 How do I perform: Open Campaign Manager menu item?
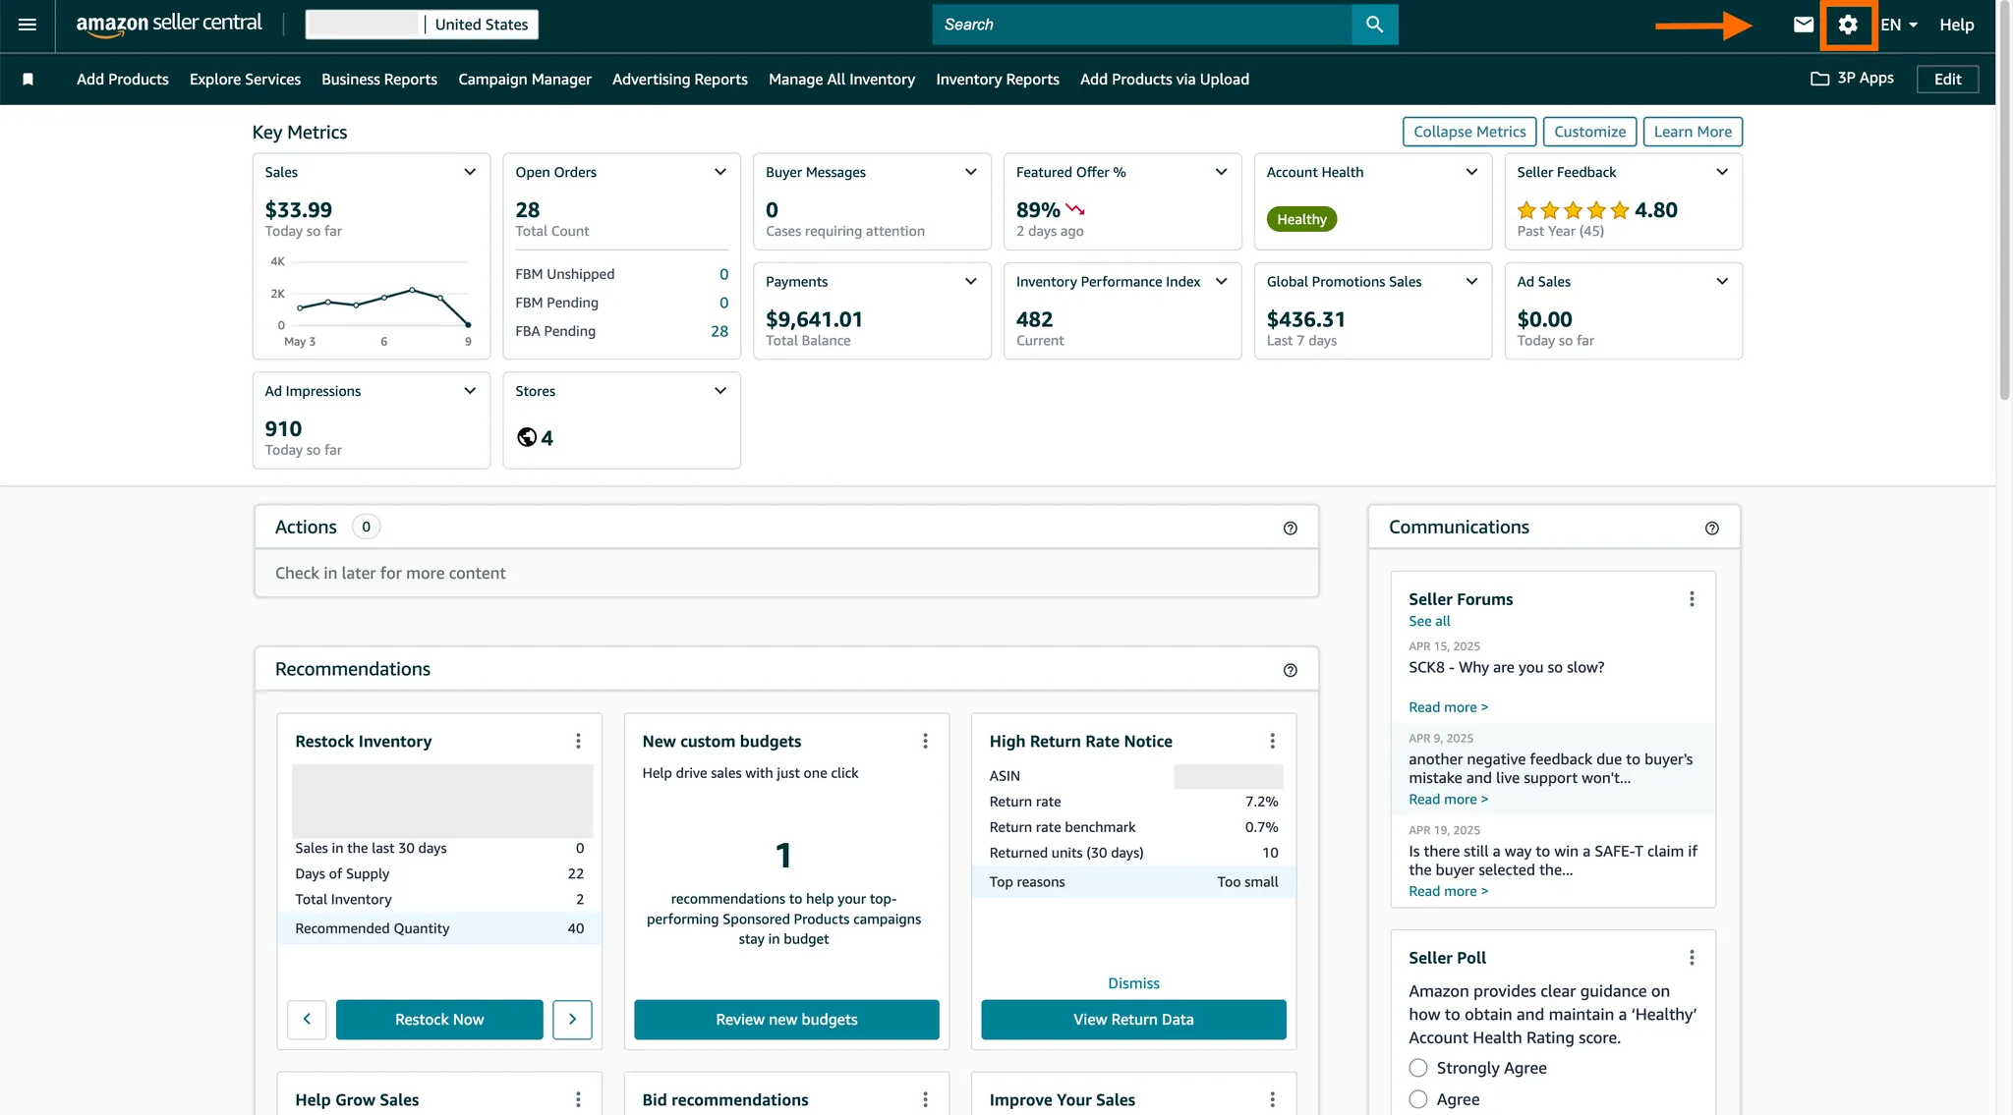click(x=525, y=80)
